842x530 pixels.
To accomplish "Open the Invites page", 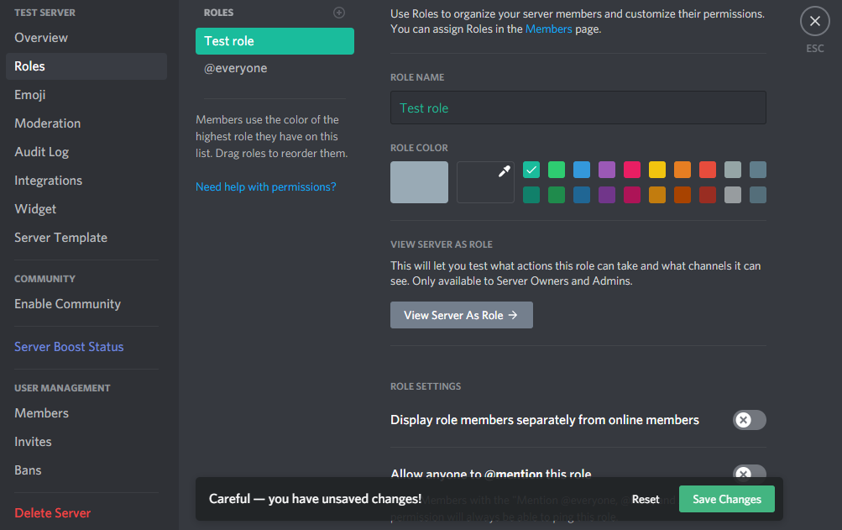I will point(86,441).
